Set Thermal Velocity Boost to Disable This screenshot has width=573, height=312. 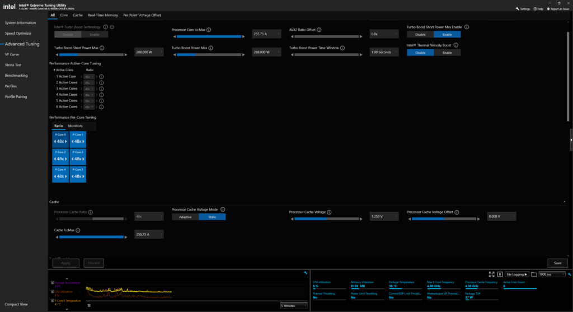click(x=420, y=53)
